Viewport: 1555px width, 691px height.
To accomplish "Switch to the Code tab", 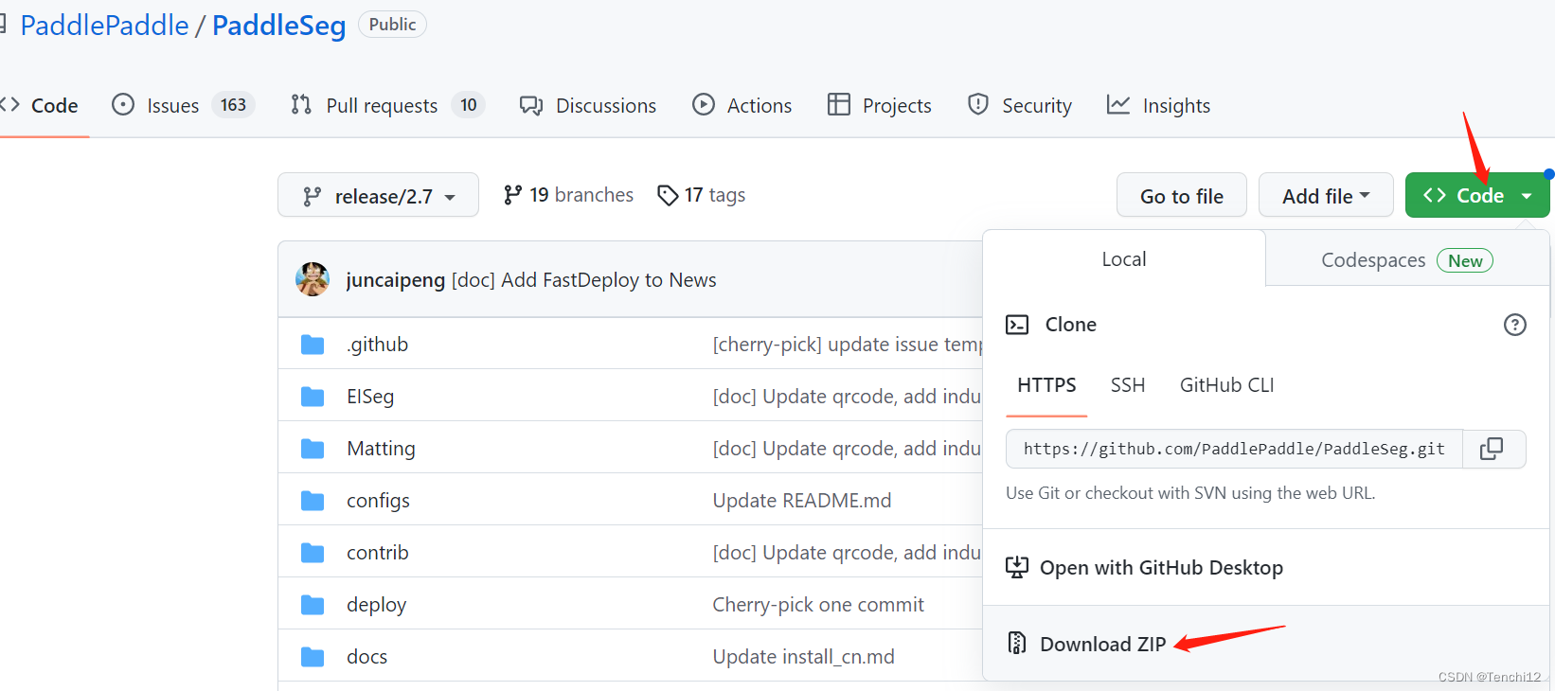I will 40,105.
